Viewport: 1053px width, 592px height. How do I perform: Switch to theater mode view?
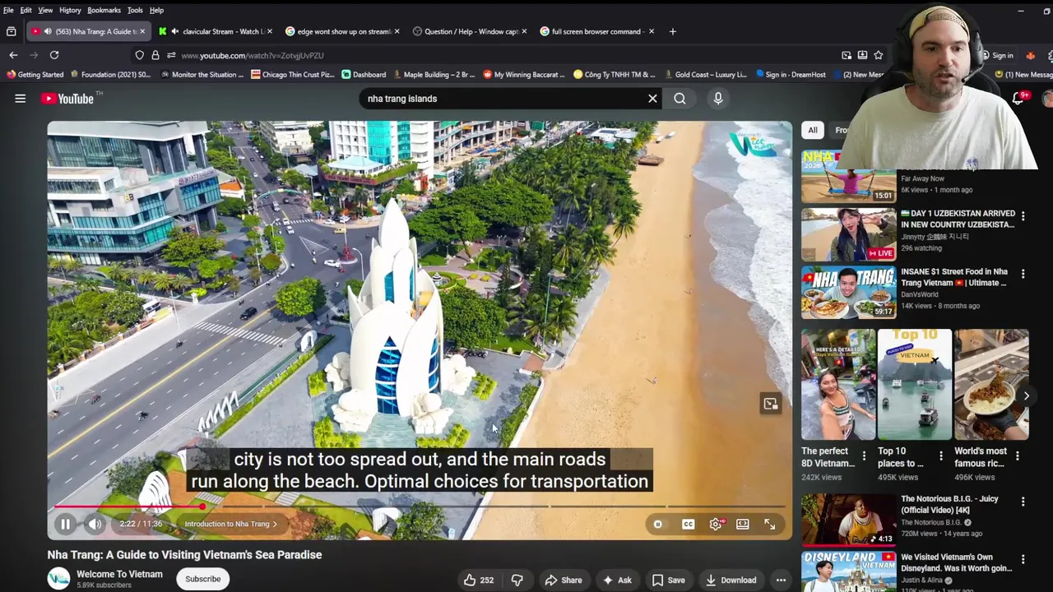point(743,524)
